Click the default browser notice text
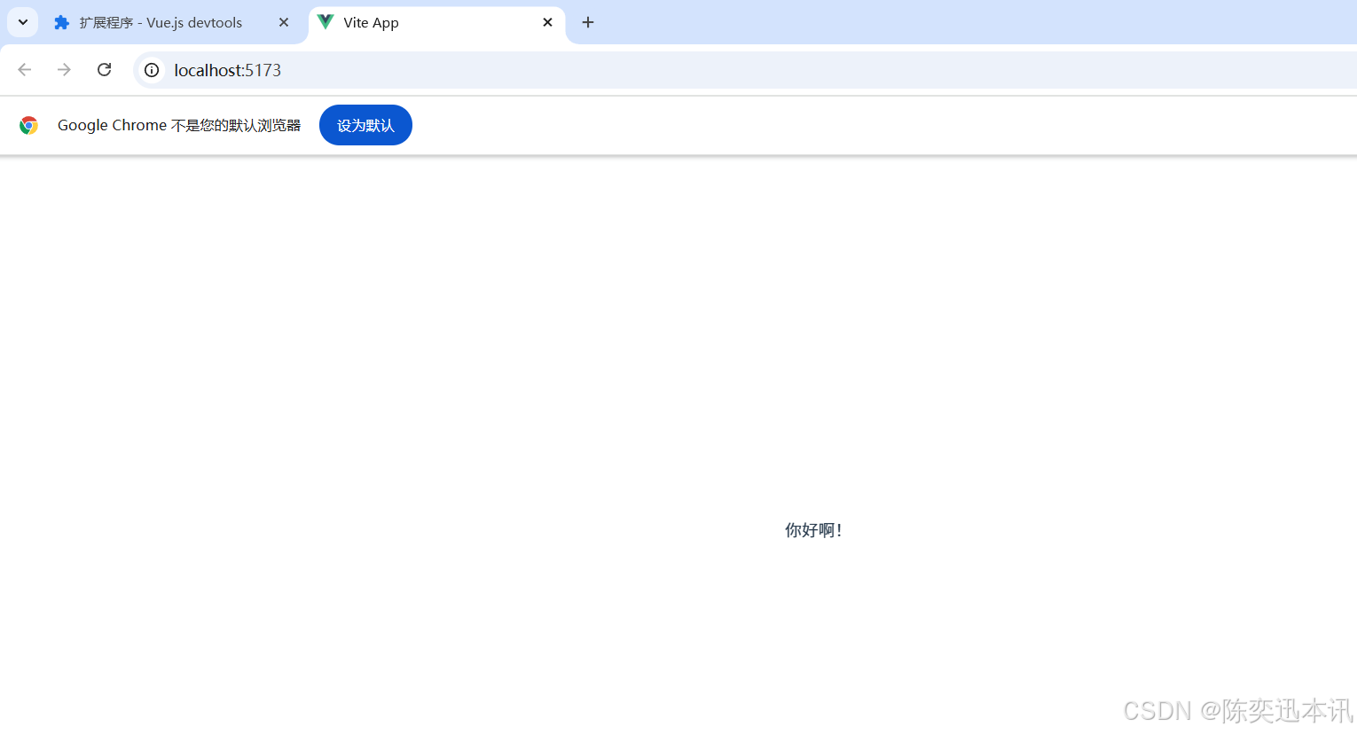 [x=179, y=126]
